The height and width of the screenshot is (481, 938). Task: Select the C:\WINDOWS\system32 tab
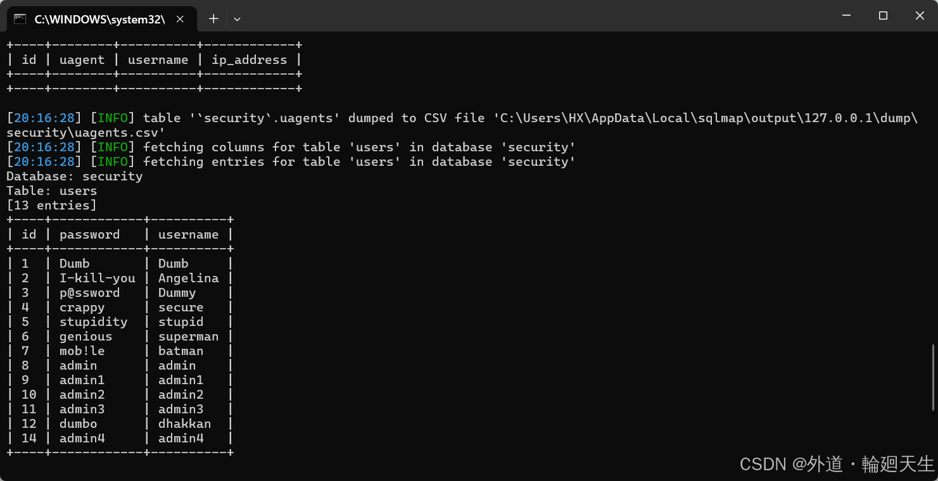click(101, 19)
